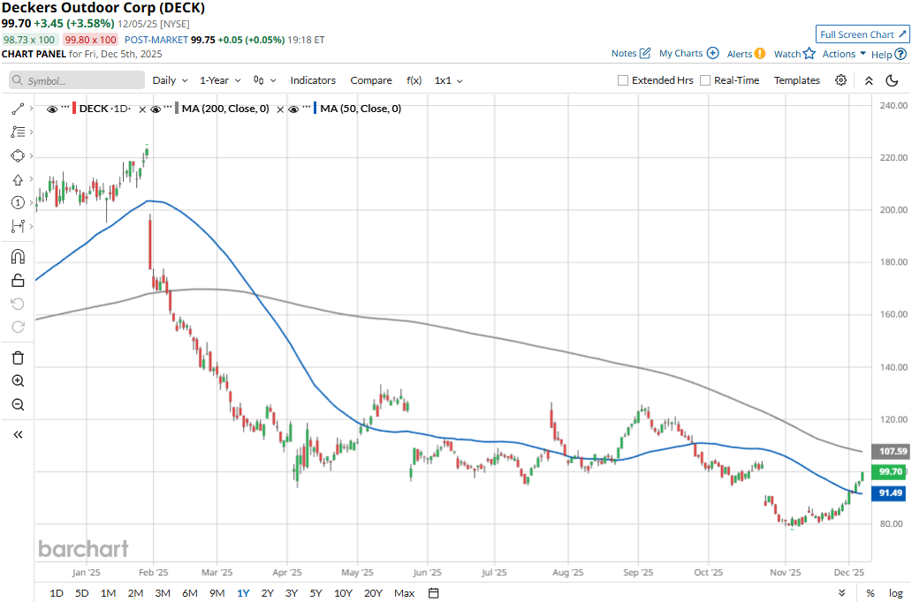
Task: Select the Fibonacci retracement tool
Action: 18,132
